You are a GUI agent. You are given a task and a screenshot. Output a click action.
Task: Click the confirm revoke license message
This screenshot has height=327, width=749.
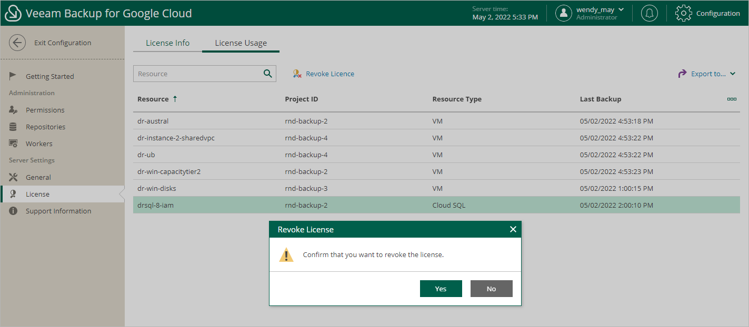pyautogui.click(x=373, y=255)
